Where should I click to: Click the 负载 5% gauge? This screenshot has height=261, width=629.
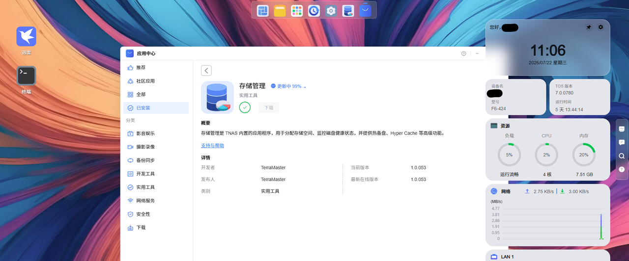pos(509,155)
